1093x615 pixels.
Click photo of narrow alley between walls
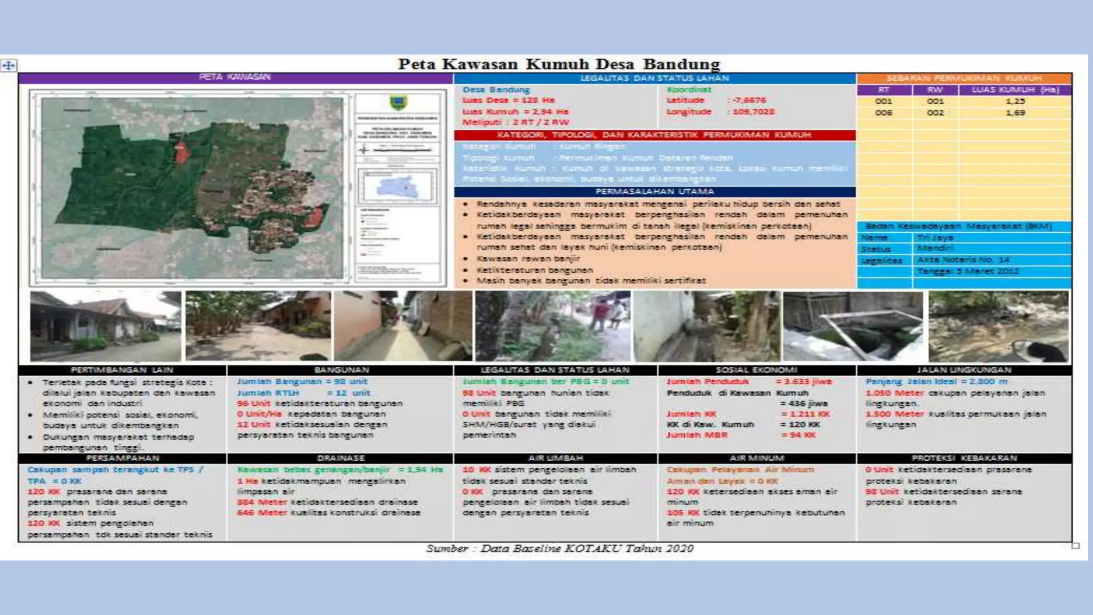(x=403, y=326)
